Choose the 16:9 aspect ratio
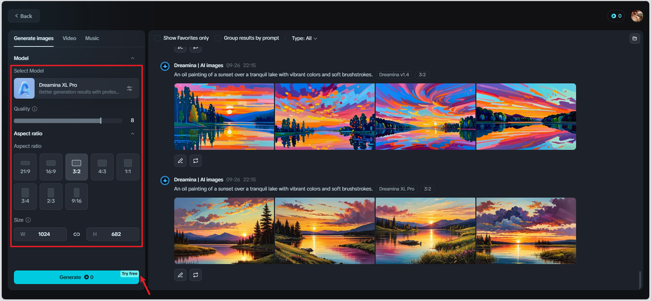This screenshot has width=651, height=301. point(51,167)
